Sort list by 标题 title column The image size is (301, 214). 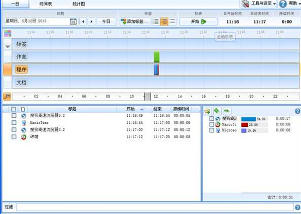coord(72,109)
